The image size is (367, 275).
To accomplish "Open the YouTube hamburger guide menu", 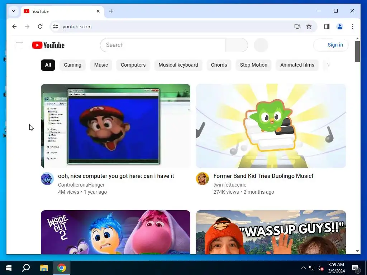I will 19,45.
